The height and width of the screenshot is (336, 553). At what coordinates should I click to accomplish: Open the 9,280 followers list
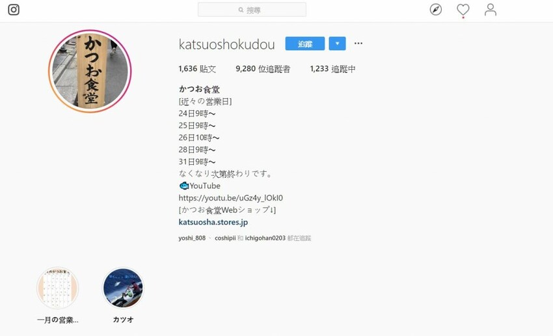click(263, 69)
